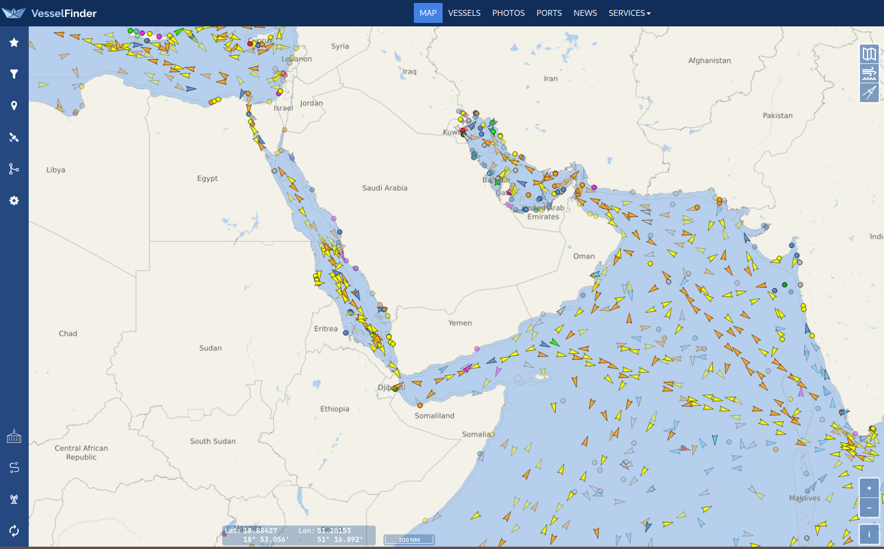This screenshot has height=549, width=884.
Task: Click the container port icon in sidebar
Action: pos(14,436)
